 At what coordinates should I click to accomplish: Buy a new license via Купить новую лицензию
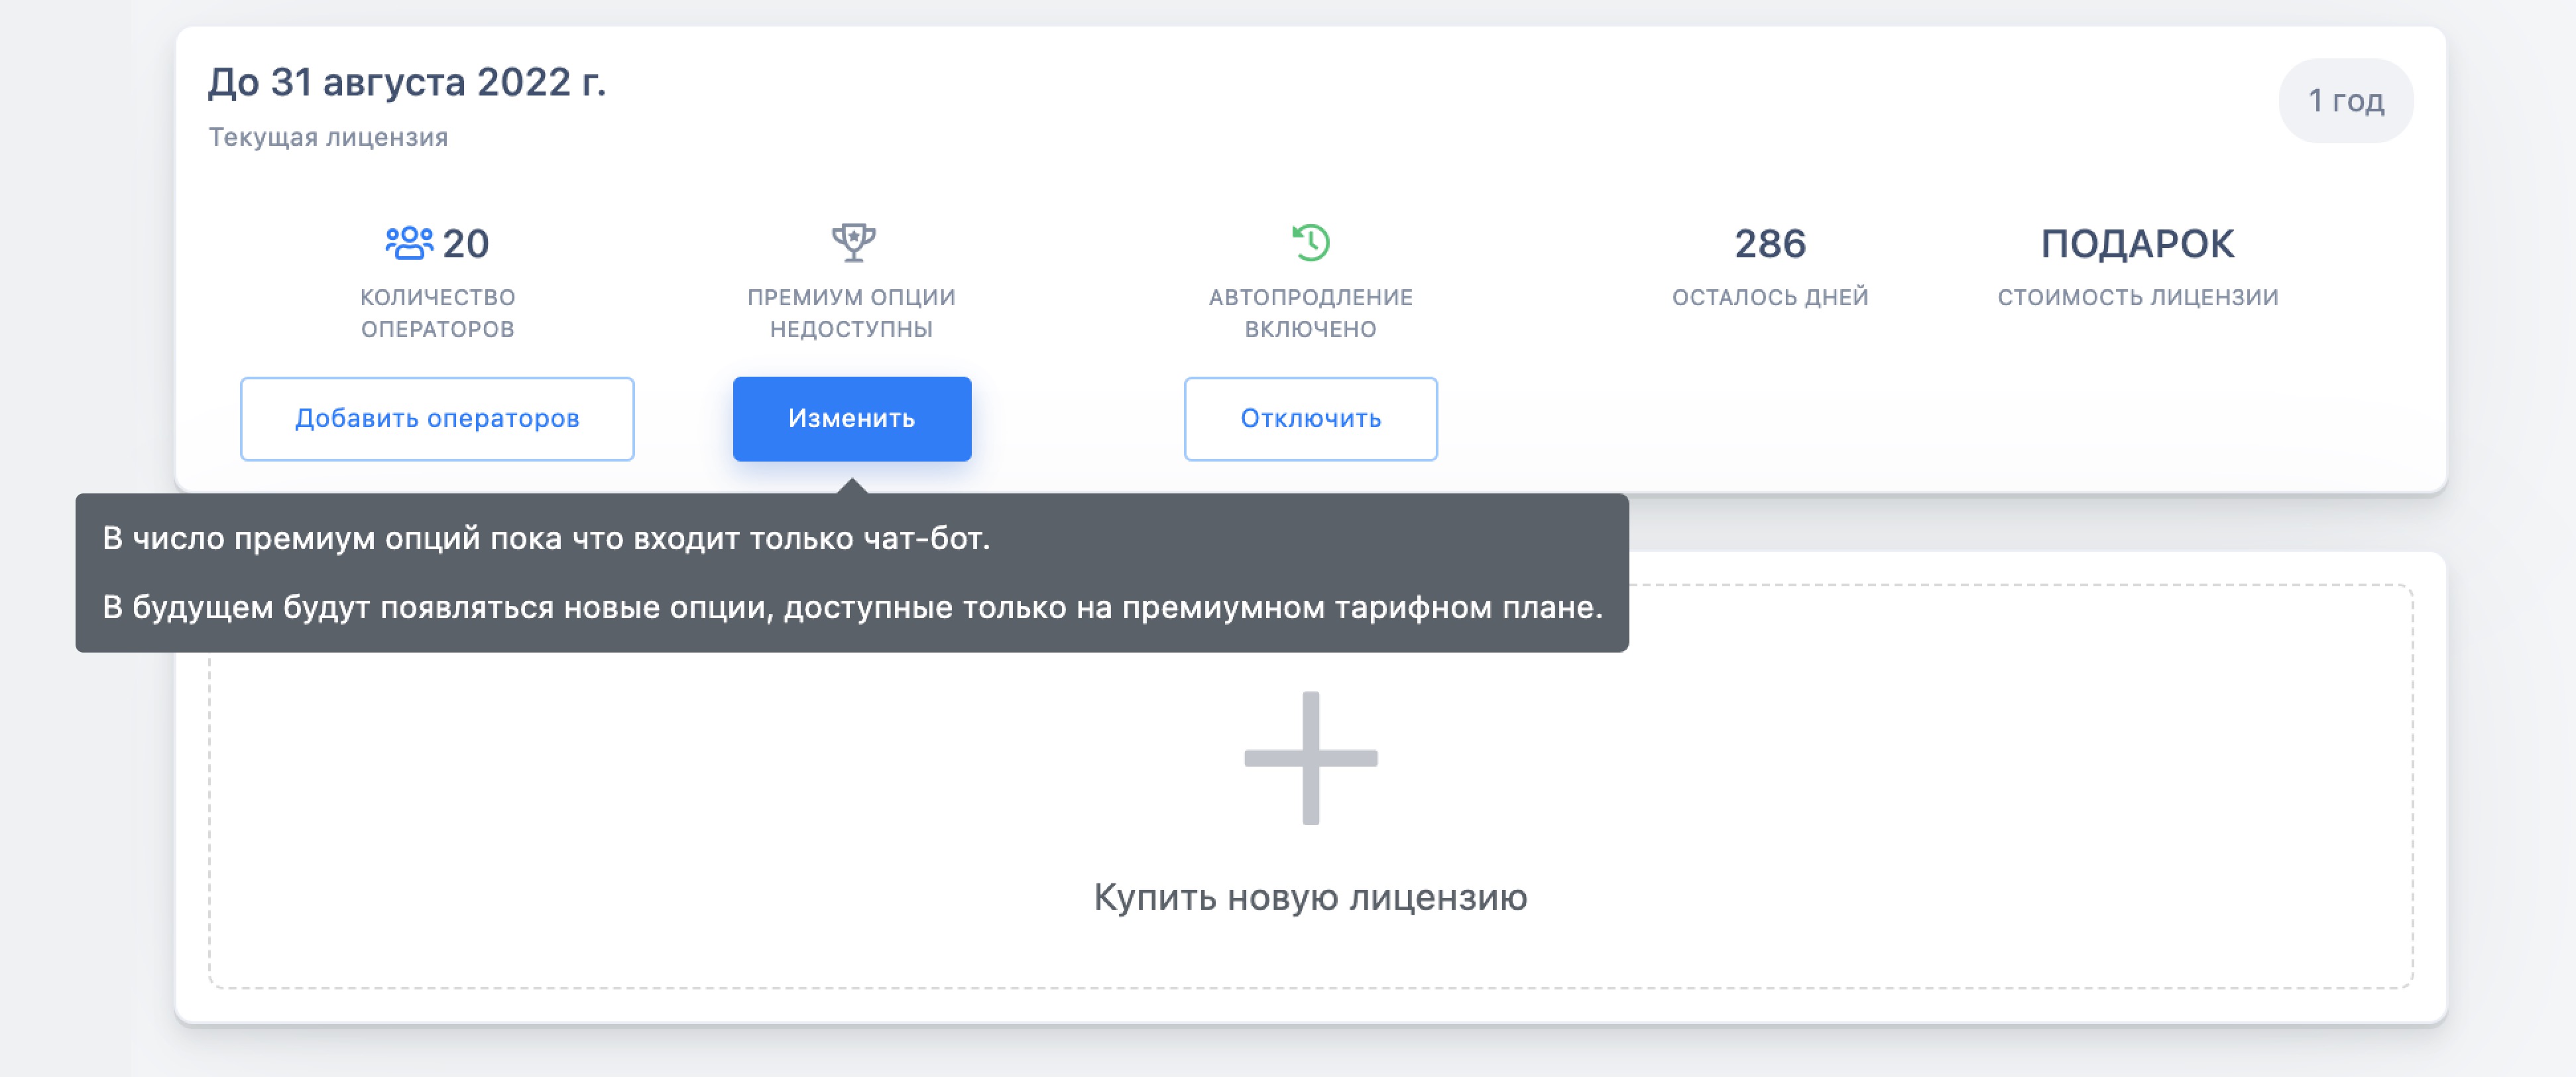point(1310,897)
